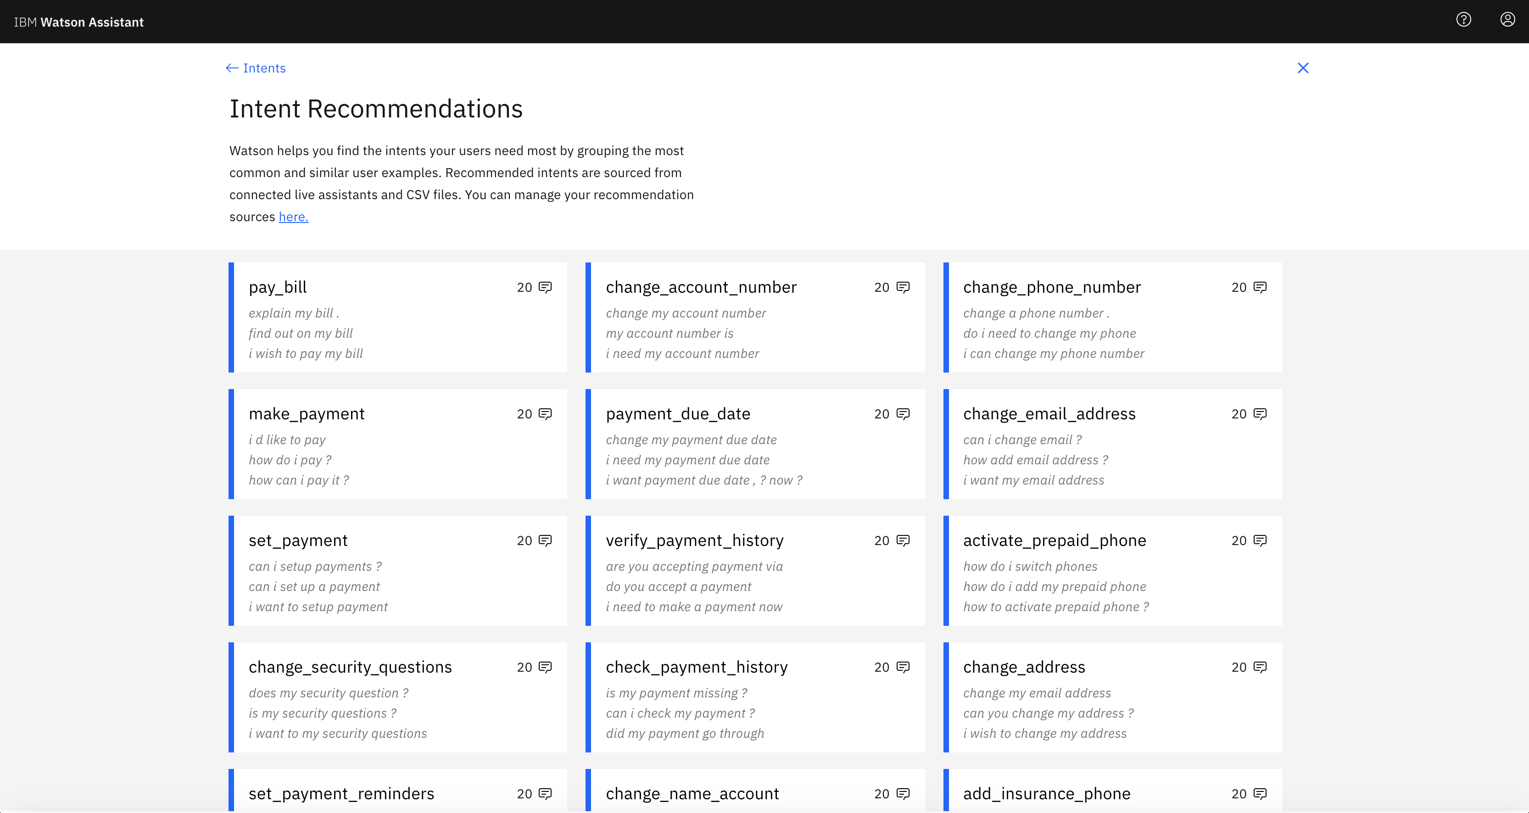Open the user profile avatar icon
This screenshot has height=813, width=1529.
[1507, 20]
